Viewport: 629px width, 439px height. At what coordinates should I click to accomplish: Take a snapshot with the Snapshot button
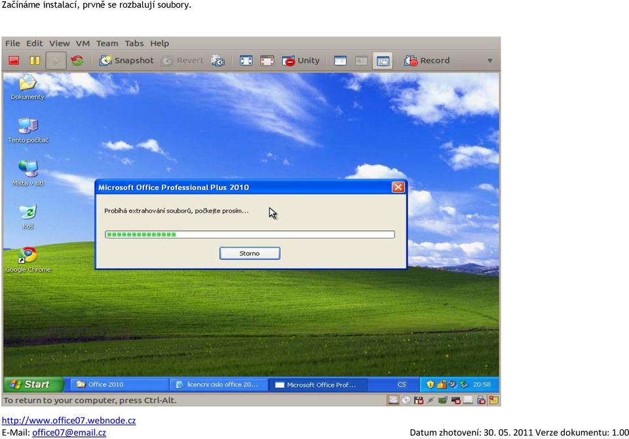126,60
